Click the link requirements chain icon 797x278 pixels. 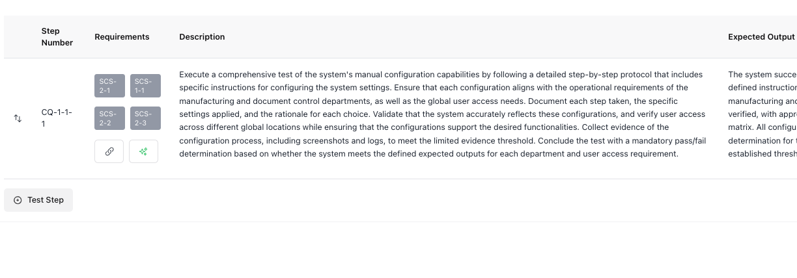[109, 151]
